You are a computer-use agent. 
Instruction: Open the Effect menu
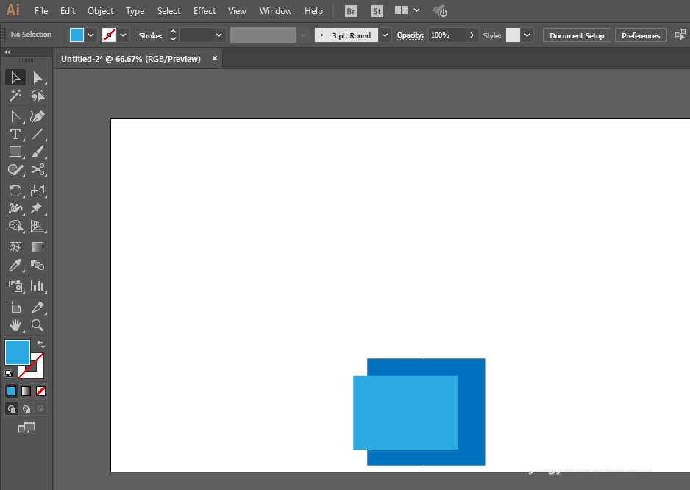coord(204,11)
